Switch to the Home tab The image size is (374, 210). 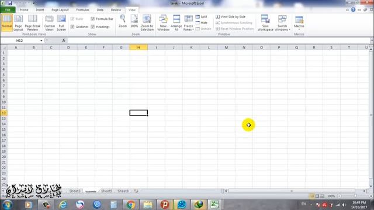[x=24, y=10]
